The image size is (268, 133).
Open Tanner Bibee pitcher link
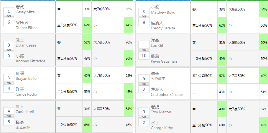pyautogui.click(x=27, y=28)
